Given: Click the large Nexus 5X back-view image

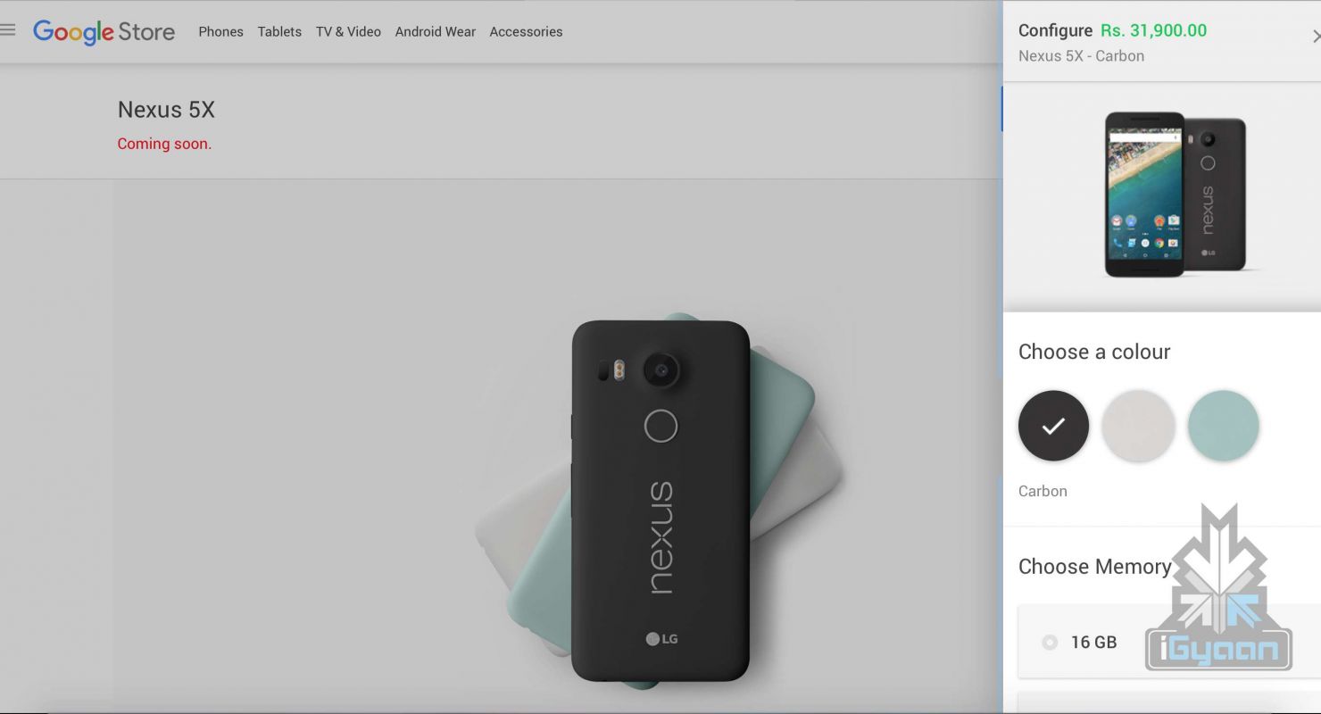Looking at the screenshot, I should (660, 500).
